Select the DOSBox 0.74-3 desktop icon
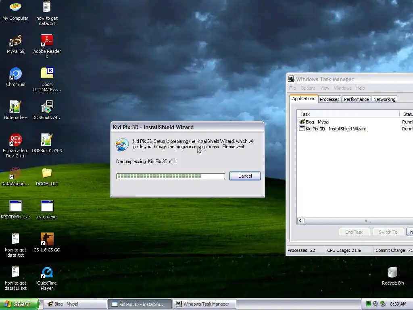 pyautogui.click(x=47, y=143)
